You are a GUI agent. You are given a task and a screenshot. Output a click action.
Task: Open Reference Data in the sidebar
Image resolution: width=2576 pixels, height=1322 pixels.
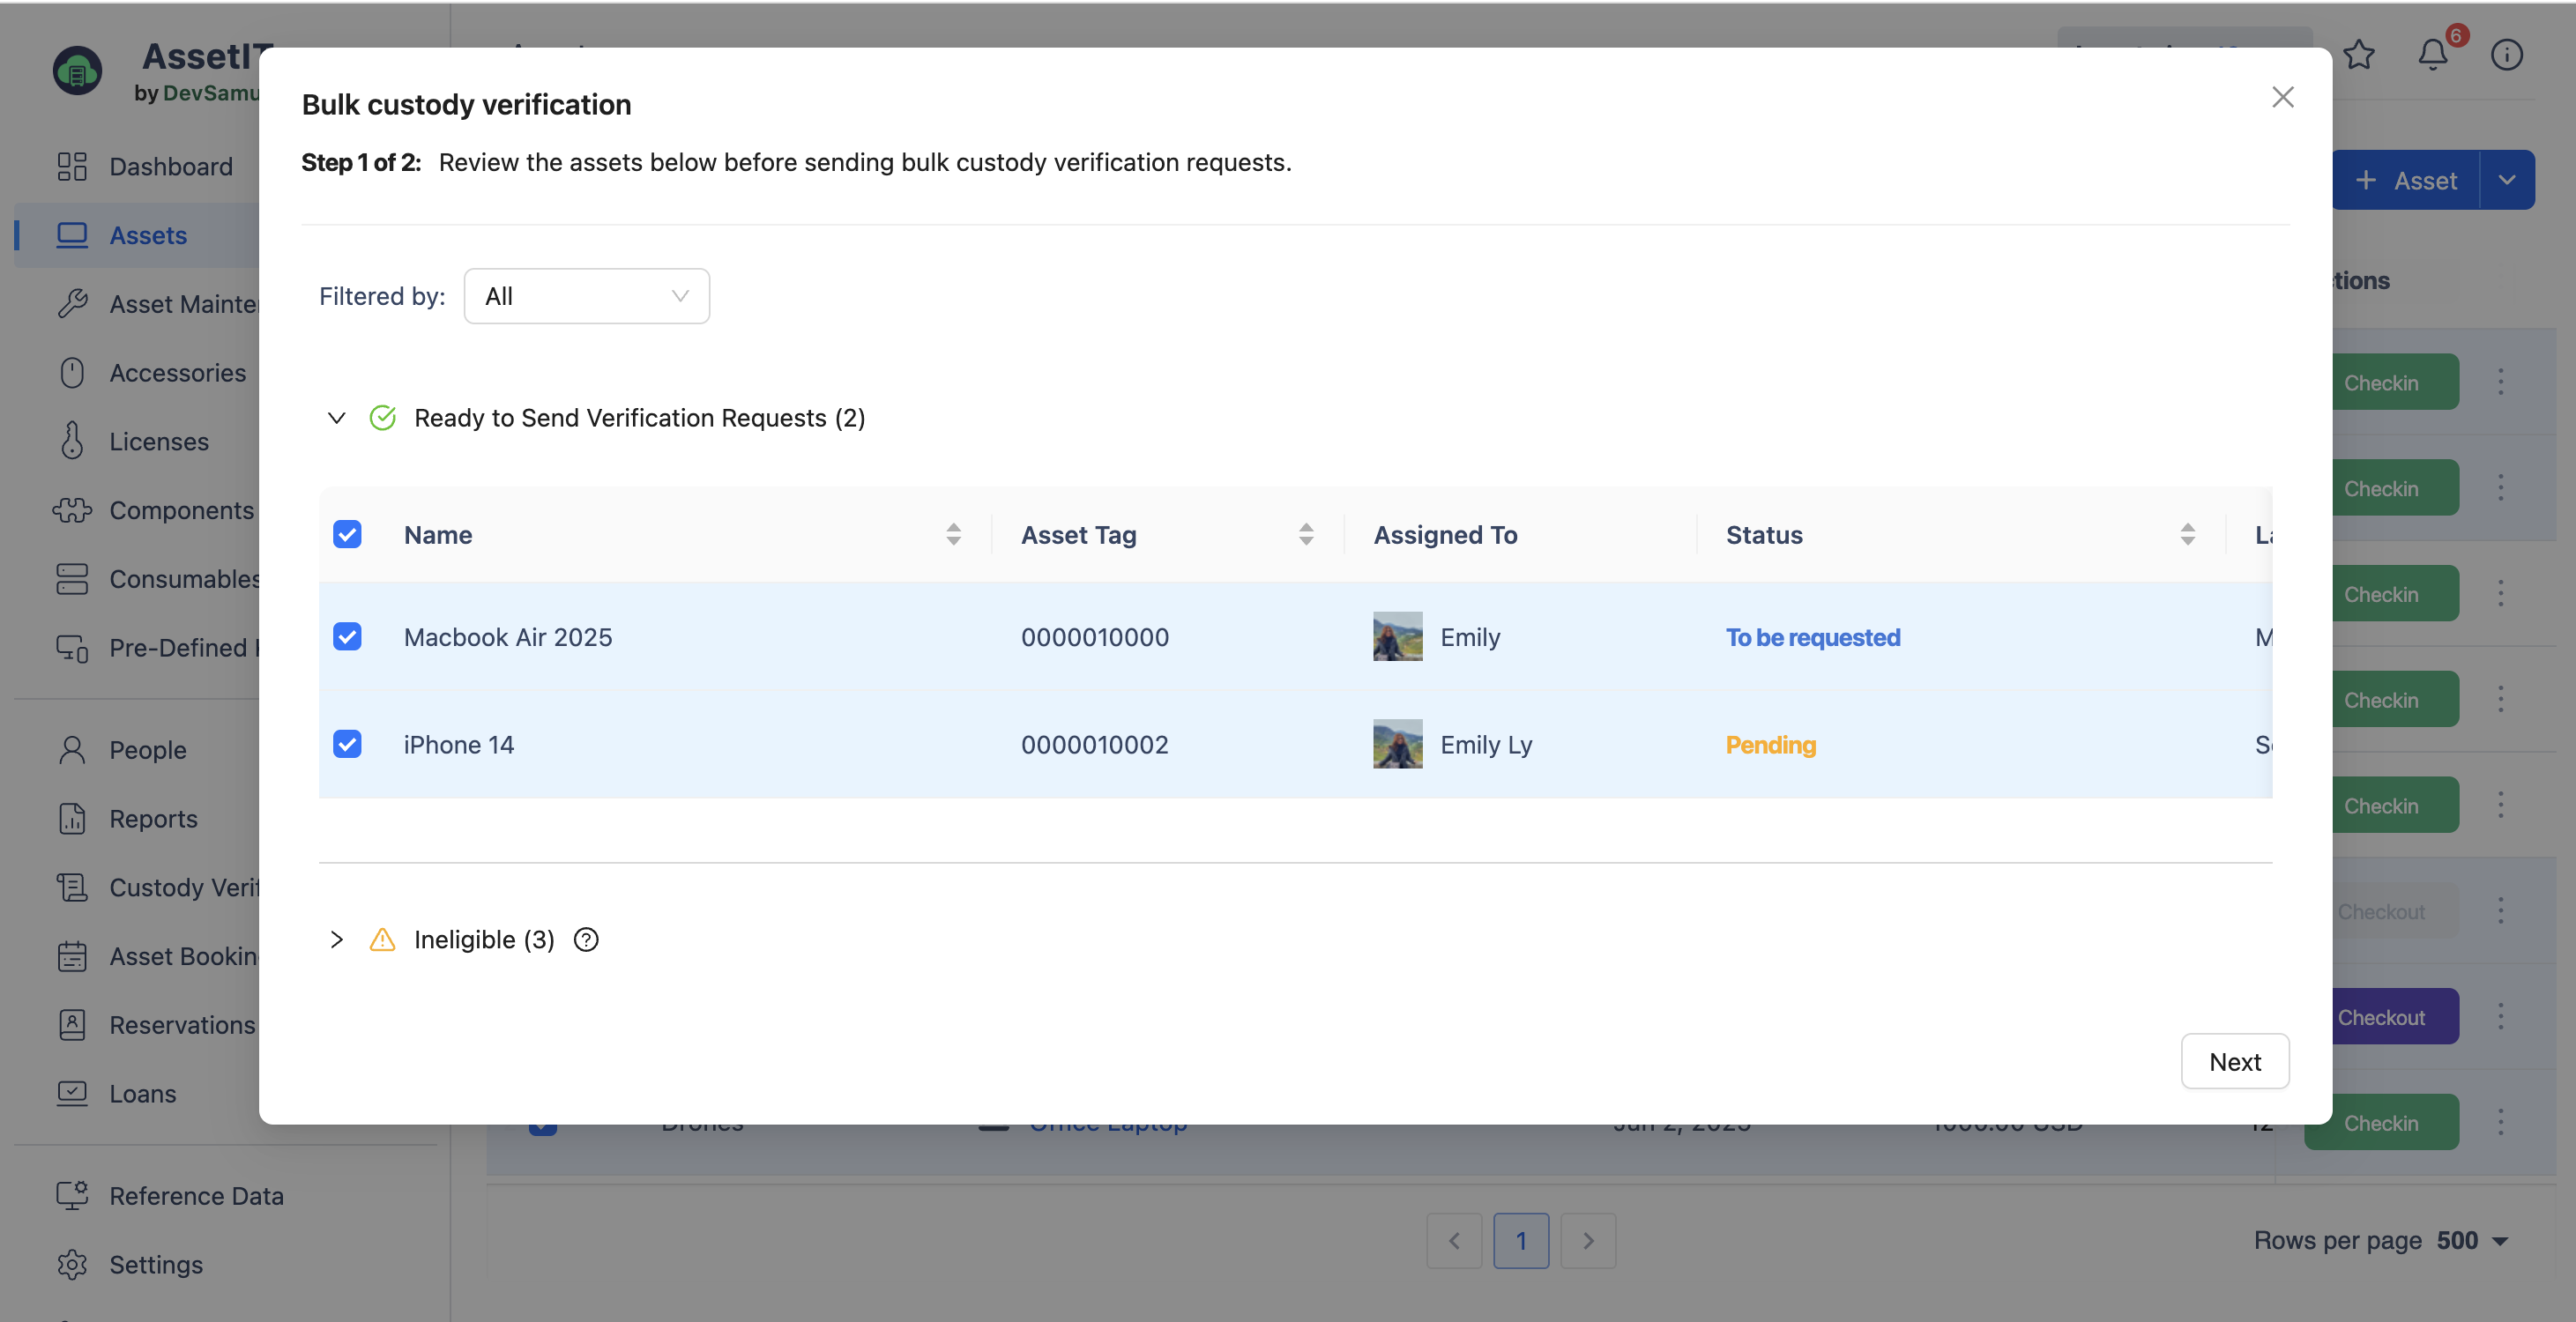click(196, 1195)
